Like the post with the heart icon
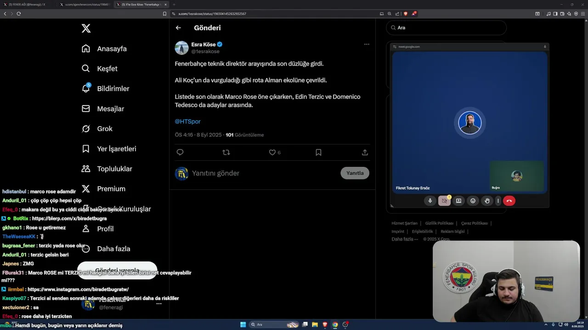Viewport: 588px width, 330px height. (x=272, y=153)
